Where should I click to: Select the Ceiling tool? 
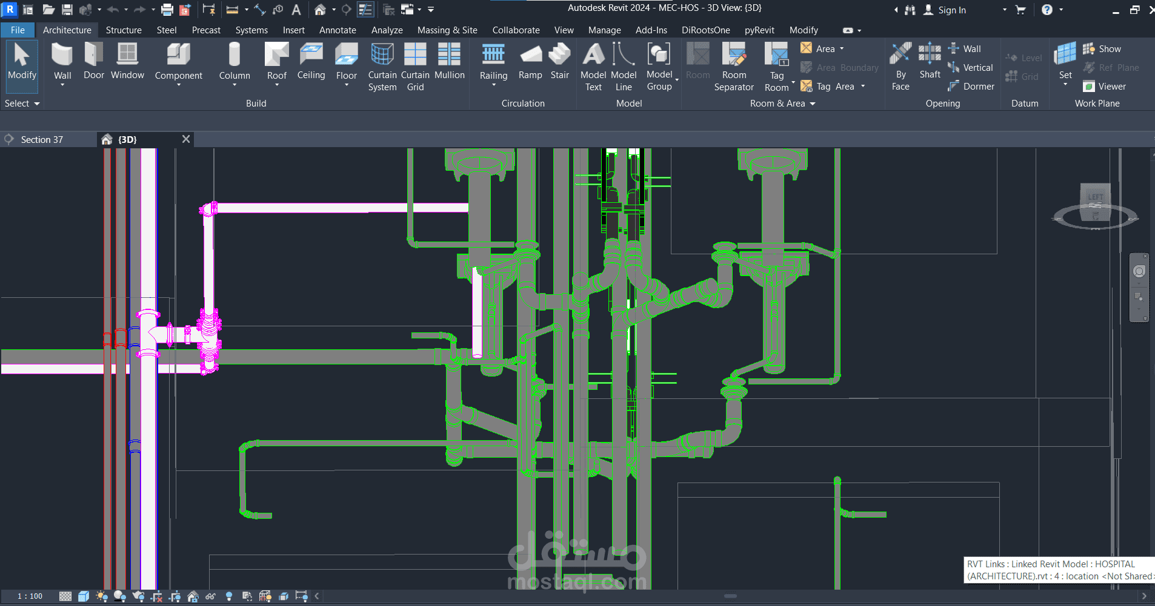(x=311, y=62)
